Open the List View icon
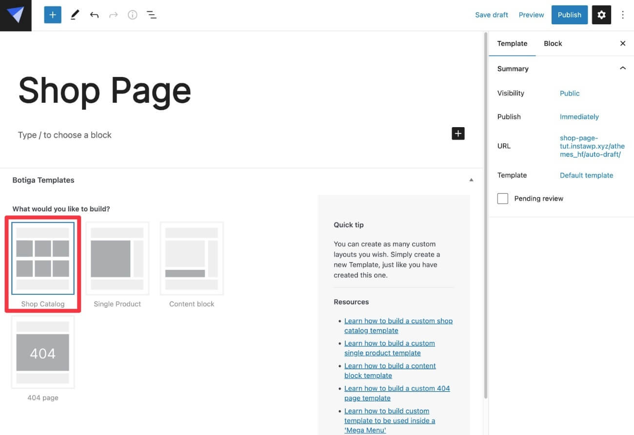 pyautogui.click(x=152, y=15)
